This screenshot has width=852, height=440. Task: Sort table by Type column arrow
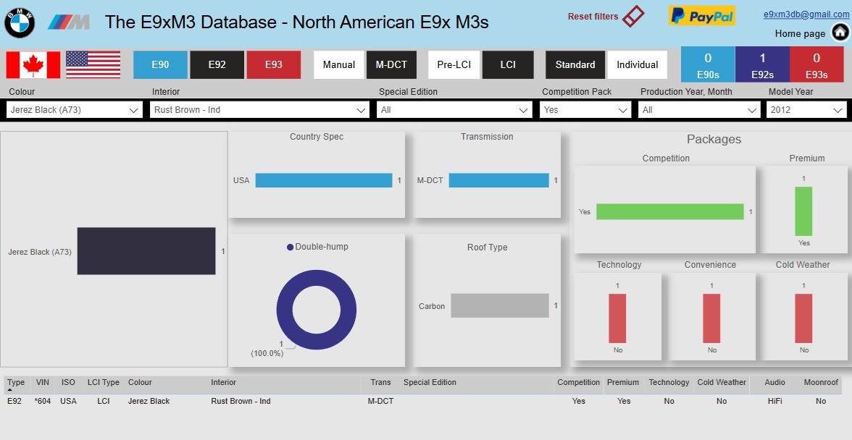[x=9, y=389]
